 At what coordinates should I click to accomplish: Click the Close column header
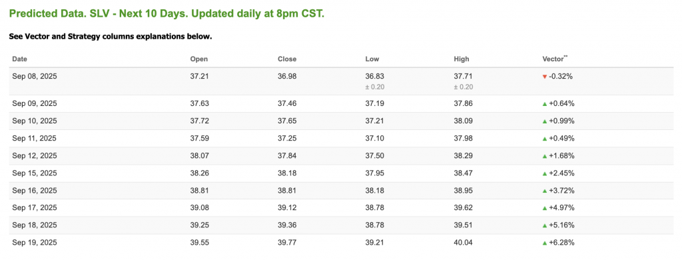click(287, 59)
